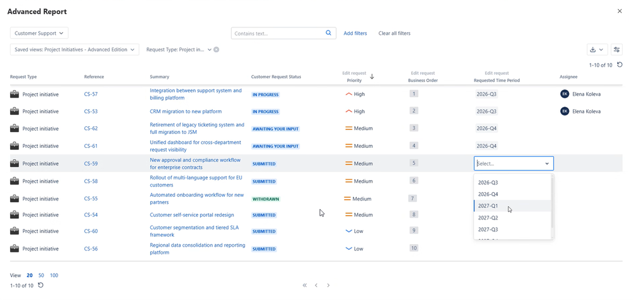Click the search magnifier icon

(x=328, y=33)
